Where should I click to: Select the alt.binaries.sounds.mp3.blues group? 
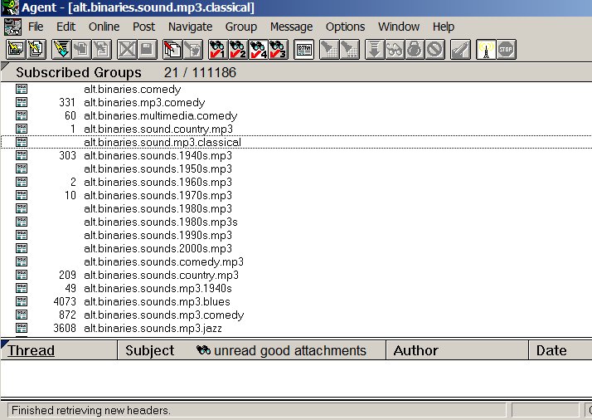[x=157, y=301]
